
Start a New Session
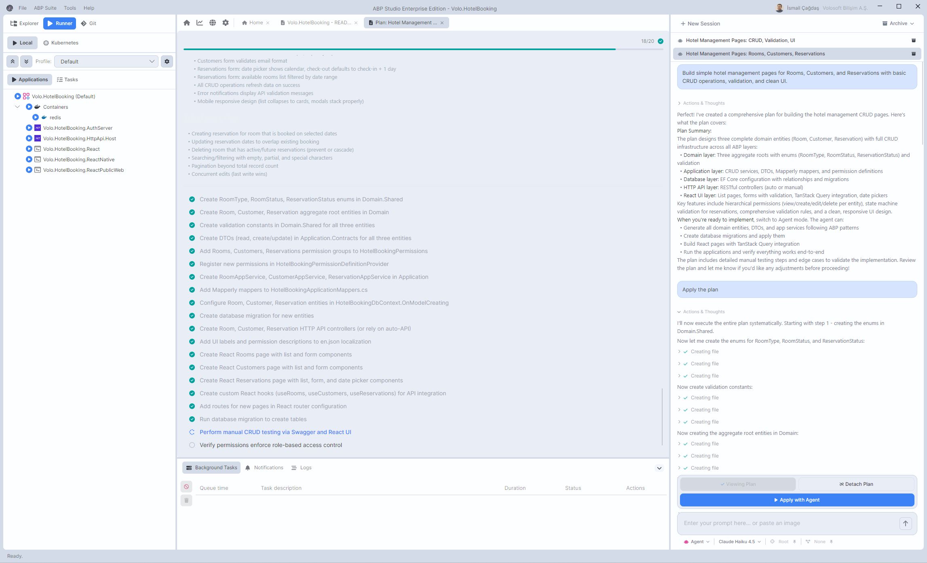700,23
